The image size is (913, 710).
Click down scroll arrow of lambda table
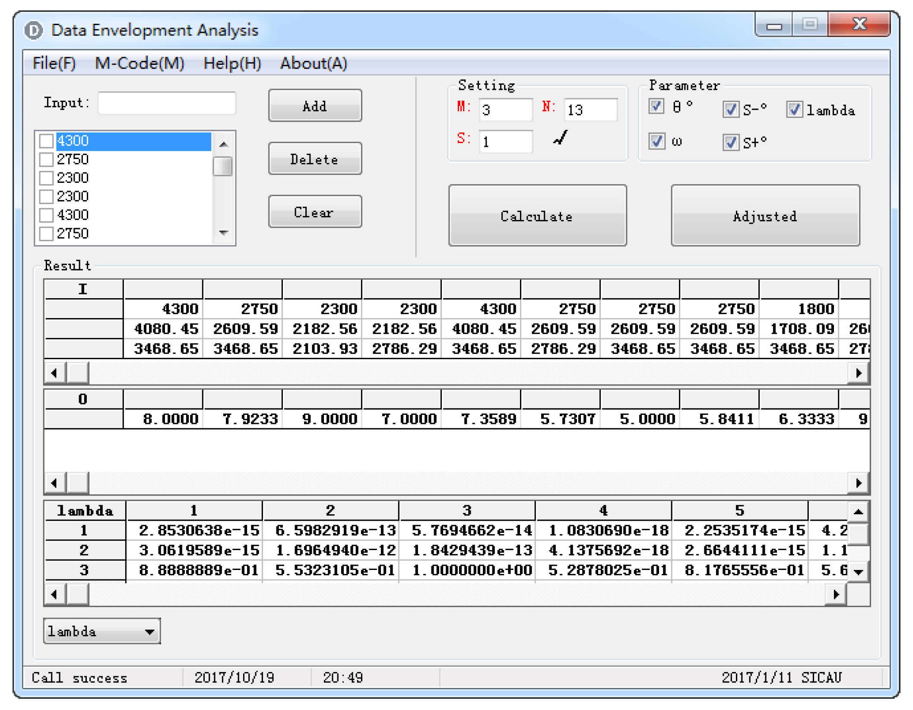[x=858, y=572]
